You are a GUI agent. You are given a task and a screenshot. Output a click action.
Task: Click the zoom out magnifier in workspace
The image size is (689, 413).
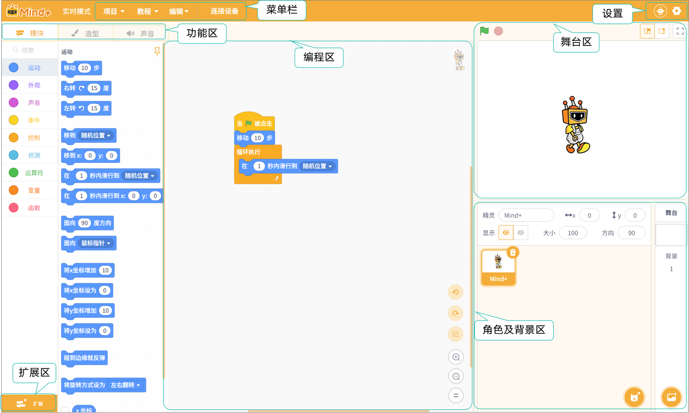point(456,376)
